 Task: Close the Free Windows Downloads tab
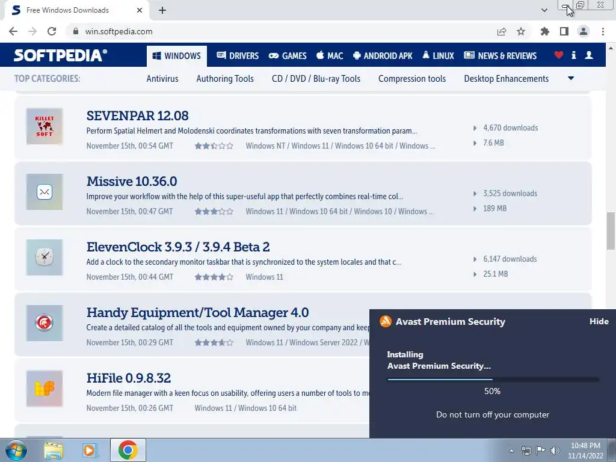(x=140, y=10)
